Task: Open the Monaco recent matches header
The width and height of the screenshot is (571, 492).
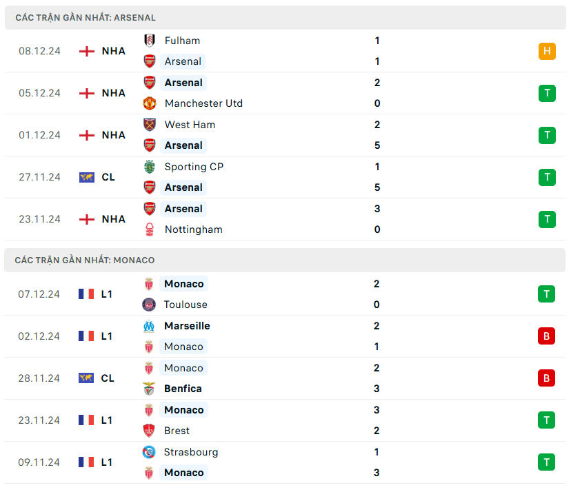Action: 85,260
